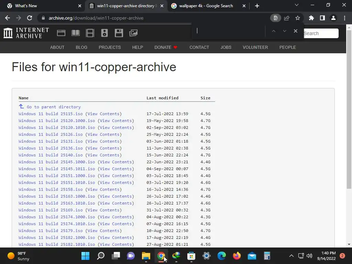Open the PEOPLE menu item
Image resolution: width=352 pixels, height=264 pixels.
tap(288, 47)
